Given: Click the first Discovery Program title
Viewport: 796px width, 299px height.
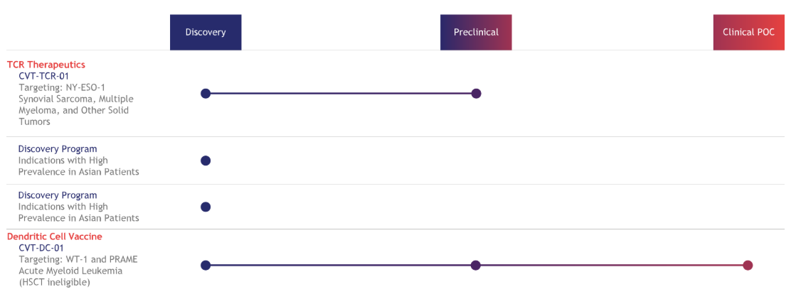Looking at the screenshot, I should tap(58, 149).
